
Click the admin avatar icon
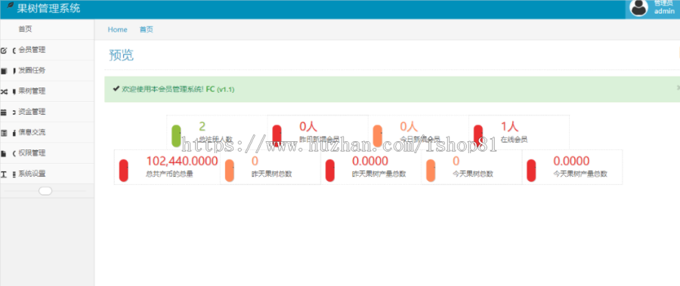click(x=638, y=8)
